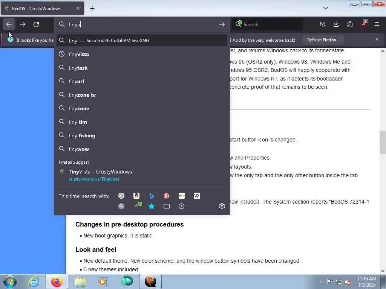The image size is (386, 289).
Task: Search this time with Google
Action: (121, 196)
